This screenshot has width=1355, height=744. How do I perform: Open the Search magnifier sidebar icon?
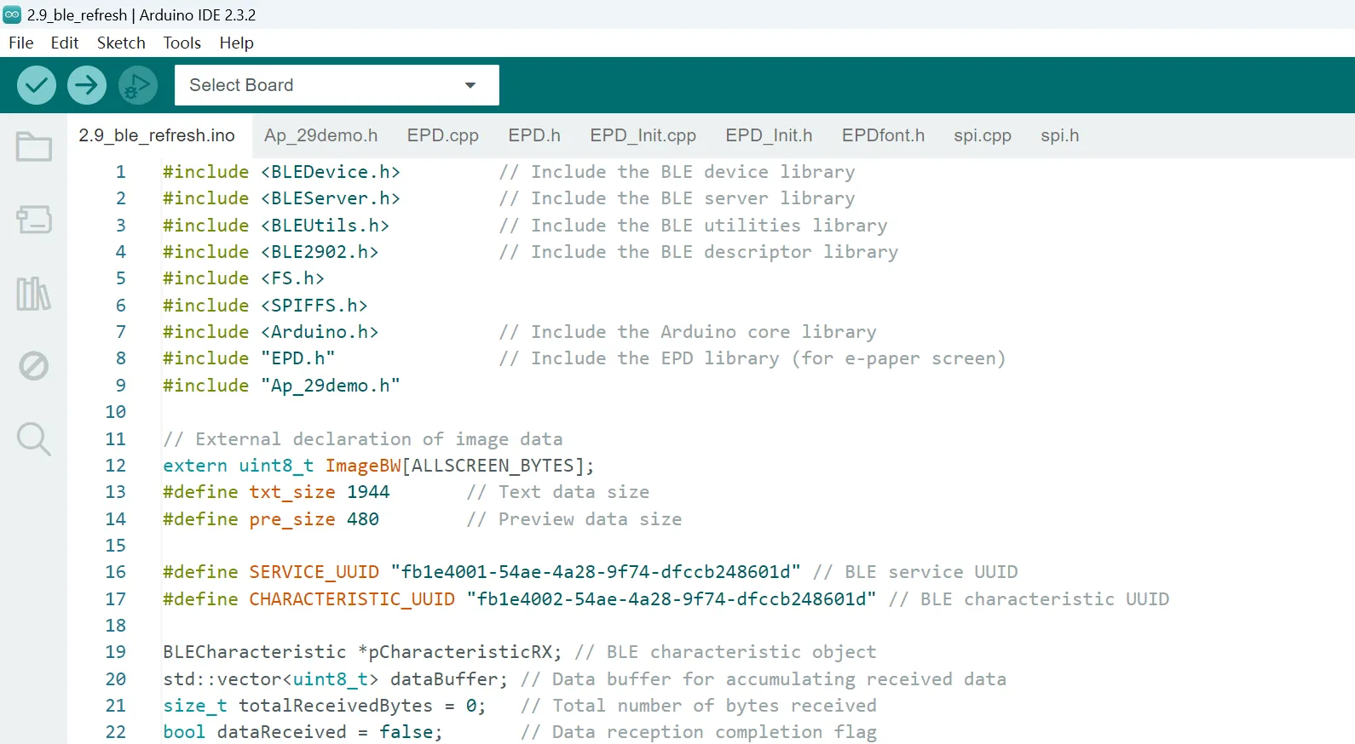pyautogui.click(x=34, y=439)
